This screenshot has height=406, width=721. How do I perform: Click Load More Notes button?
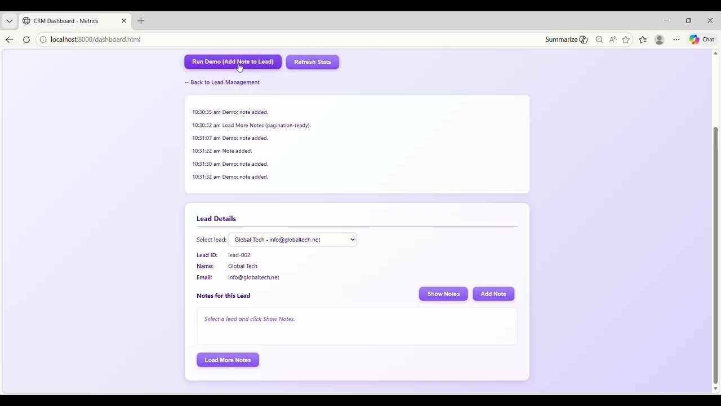(228, 360)
